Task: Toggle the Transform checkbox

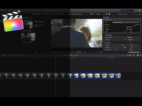Action: point(104,43)
